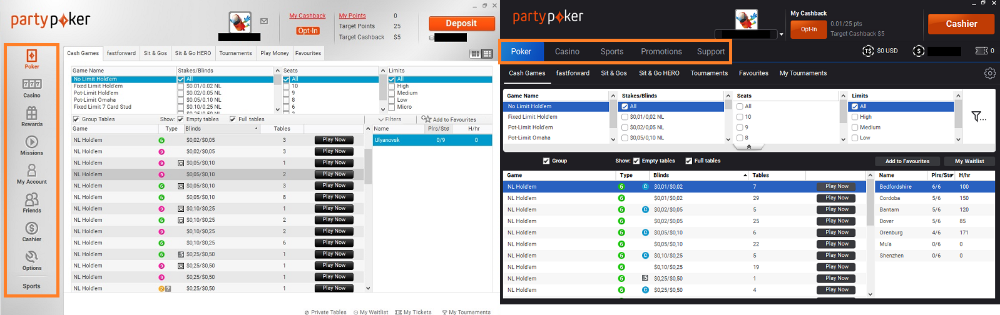This screenshot has width=1000, height=315.
Task: Select Promotions tab in dark window
Action: (661, 52)
